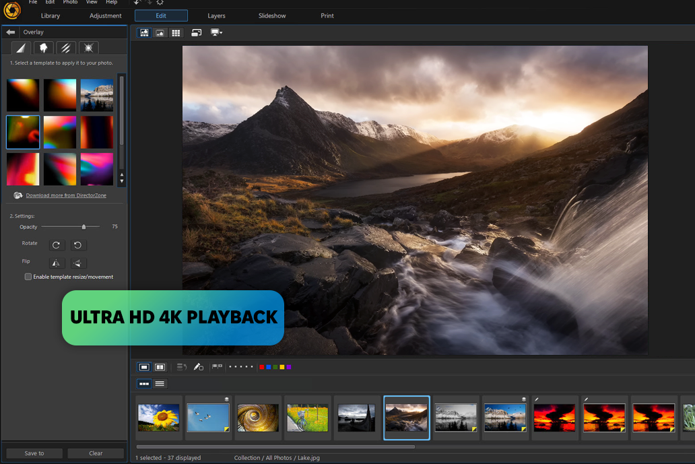
Task: Apply the red color label
Action: (x=261, y=367)
